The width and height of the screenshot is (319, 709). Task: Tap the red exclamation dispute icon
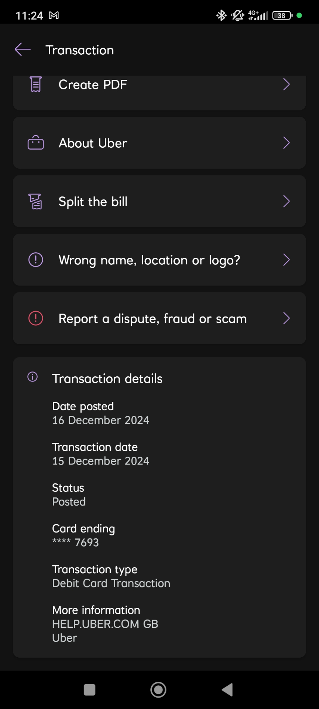[x=36, y=318]
